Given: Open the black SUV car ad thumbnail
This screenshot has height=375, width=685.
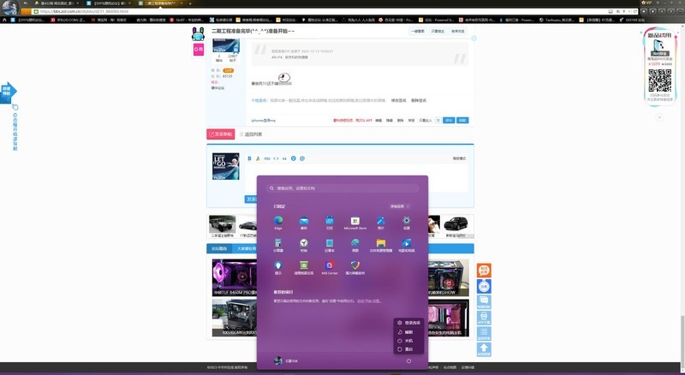Looking at the screenshot, I should (x=456, y=226).
